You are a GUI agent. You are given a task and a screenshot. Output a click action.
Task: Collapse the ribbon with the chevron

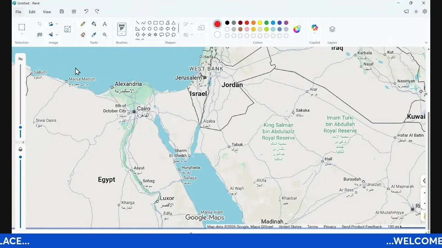coord(426,43)
